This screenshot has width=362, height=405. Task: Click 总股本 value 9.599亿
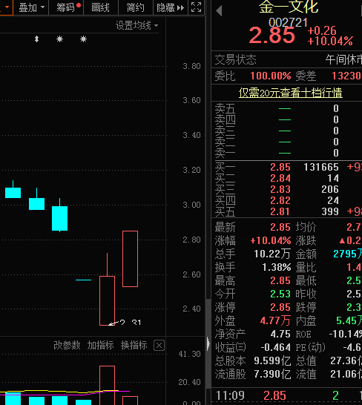[x=272, y=360]
